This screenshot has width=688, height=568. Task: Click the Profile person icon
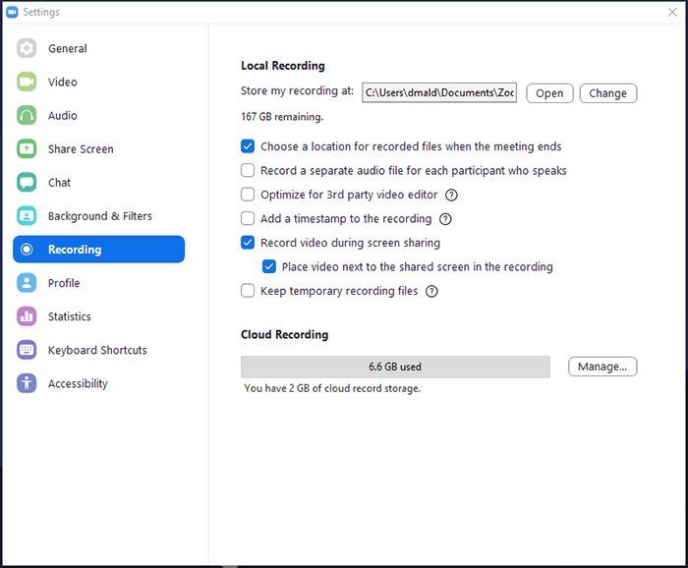tap(27, 283)
